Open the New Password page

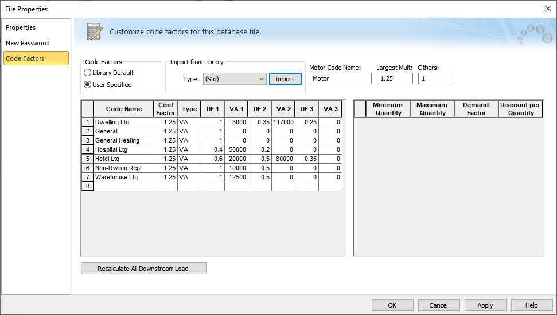pyautogui.click(x=27, y=43)
